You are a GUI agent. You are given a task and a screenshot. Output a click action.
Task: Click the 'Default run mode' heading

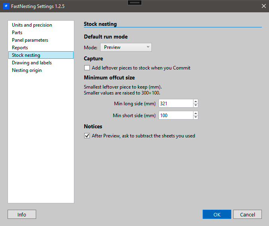pyautogui.click(x=106, y=37)
